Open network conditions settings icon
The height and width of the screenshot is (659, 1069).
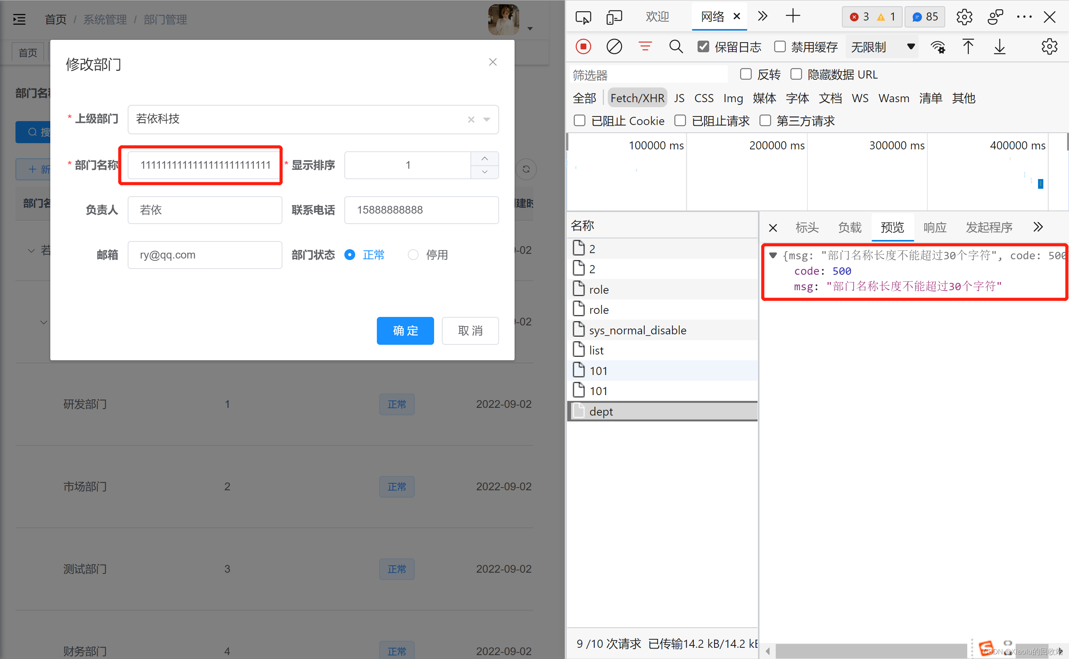[x=938, y=47]
